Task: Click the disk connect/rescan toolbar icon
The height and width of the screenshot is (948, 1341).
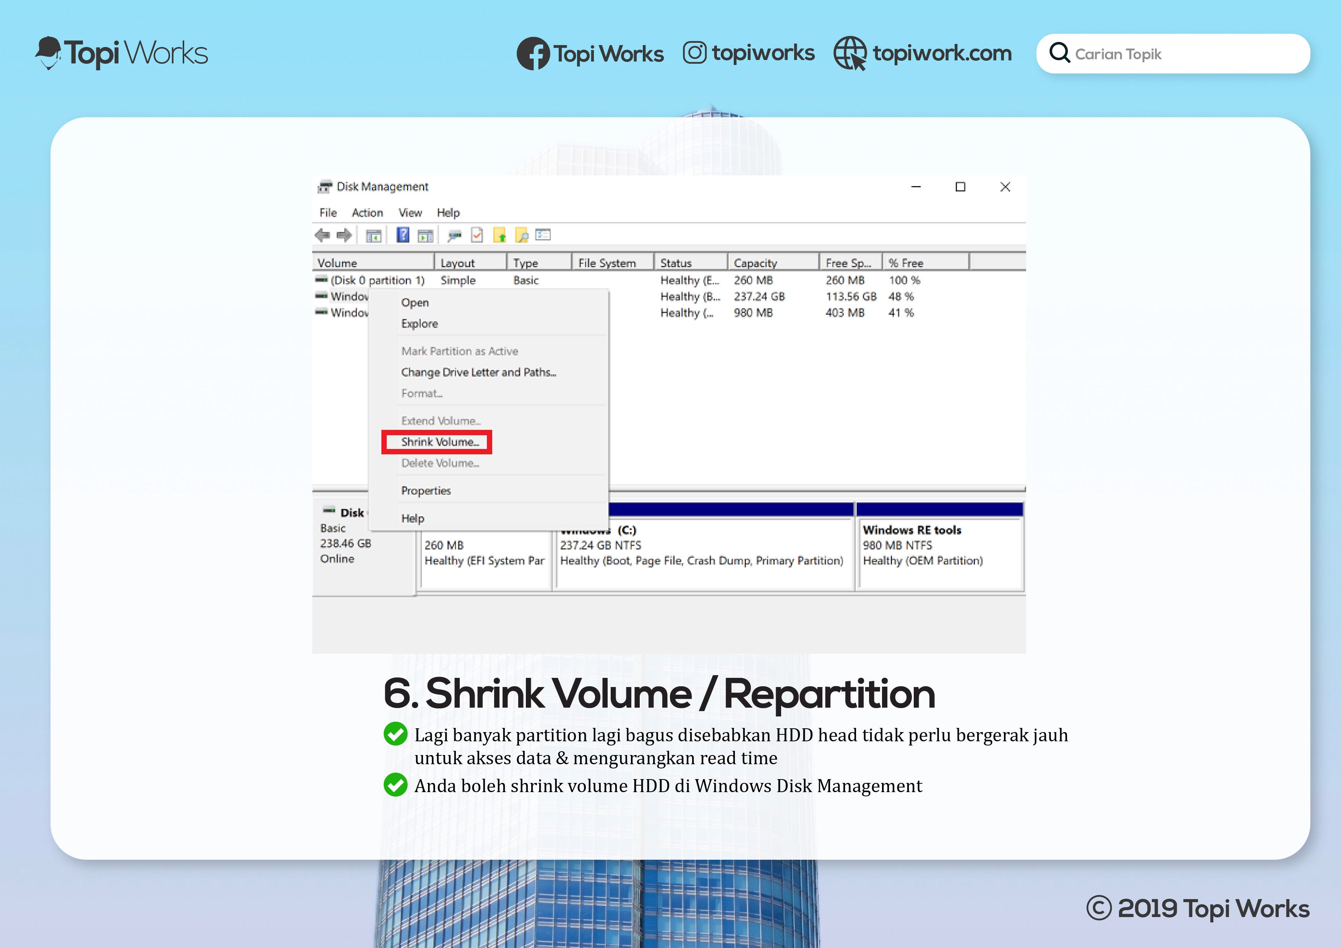Action: pyautogui.click(x=454, y=235)
